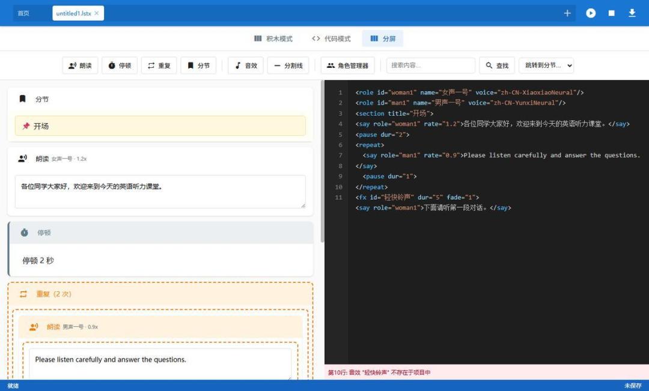
Task: Add a 朗读 read block
Action: (x=81, y=65)
